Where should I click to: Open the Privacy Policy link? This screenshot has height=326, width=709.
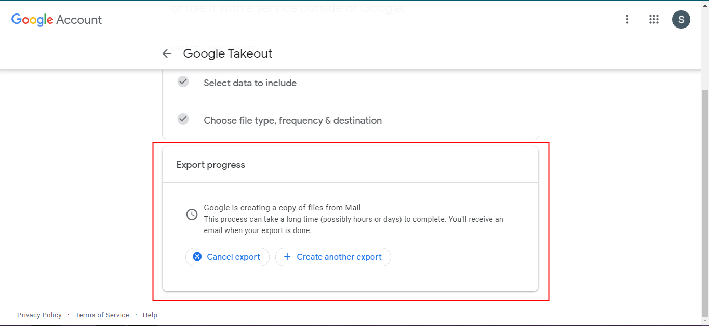[x=39, y=315]
